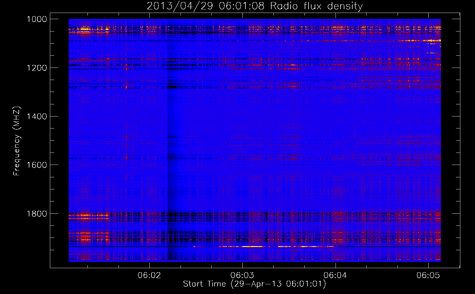Select the "Frequency (MHZ)" axis label

point(17,141)
